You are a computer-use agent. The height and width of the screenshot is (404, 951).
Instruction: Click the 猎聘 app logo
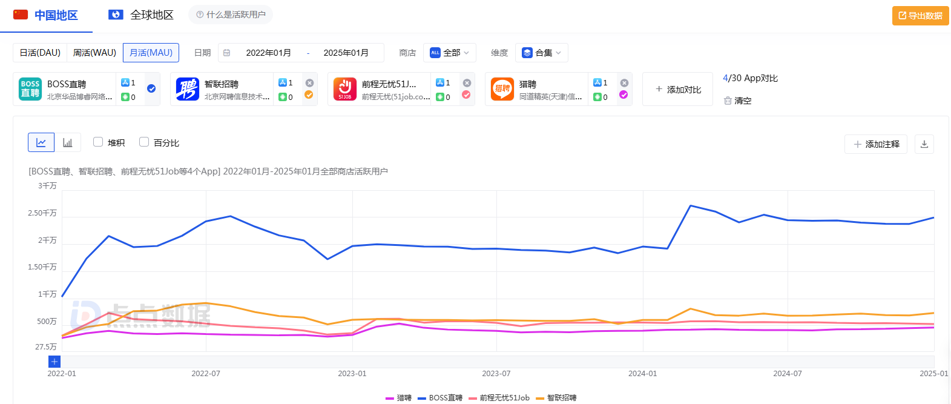pyautogui.click(x=502, y=89)
